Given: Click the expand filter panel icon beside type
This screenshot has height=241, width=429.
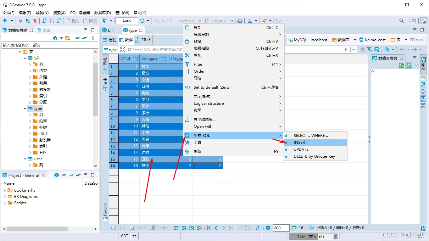Looking at the screenshot, I should pos(123,50).
